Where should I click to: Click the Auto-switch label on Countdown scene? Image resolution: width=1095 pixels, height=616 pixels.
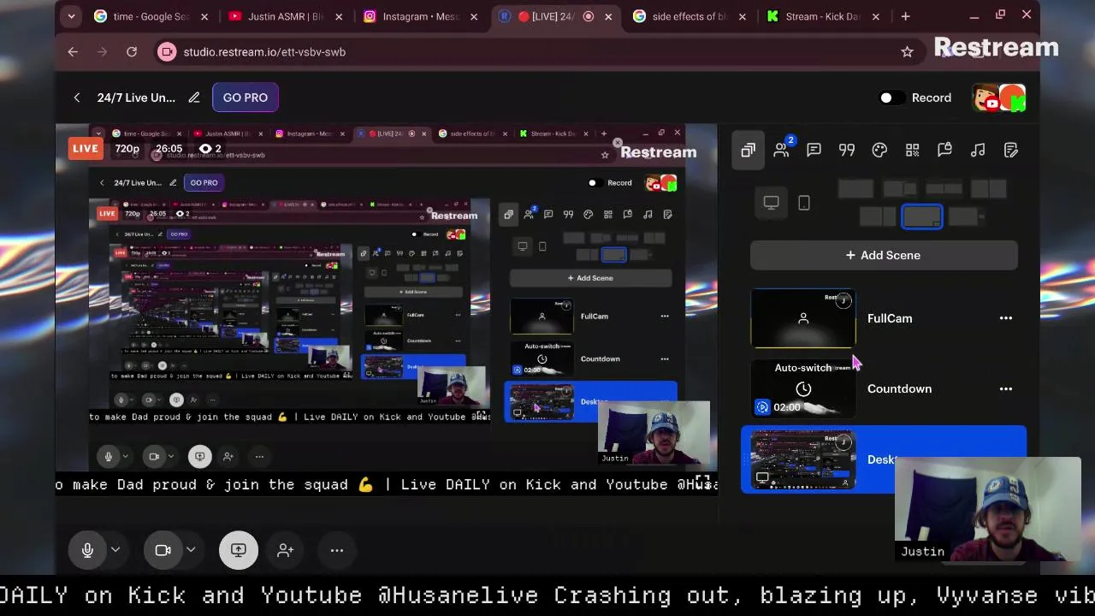tap(802, 368)
